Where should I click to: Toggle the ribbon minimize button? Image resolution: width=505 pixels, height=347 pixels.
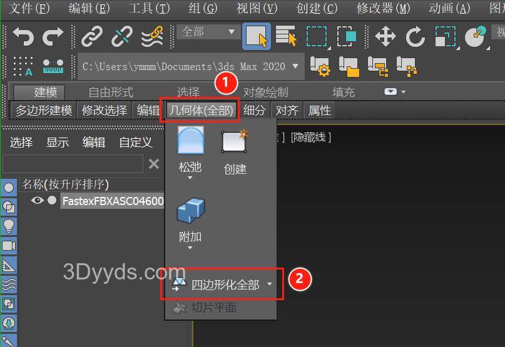pyautogui.click(x=390, y=92)
